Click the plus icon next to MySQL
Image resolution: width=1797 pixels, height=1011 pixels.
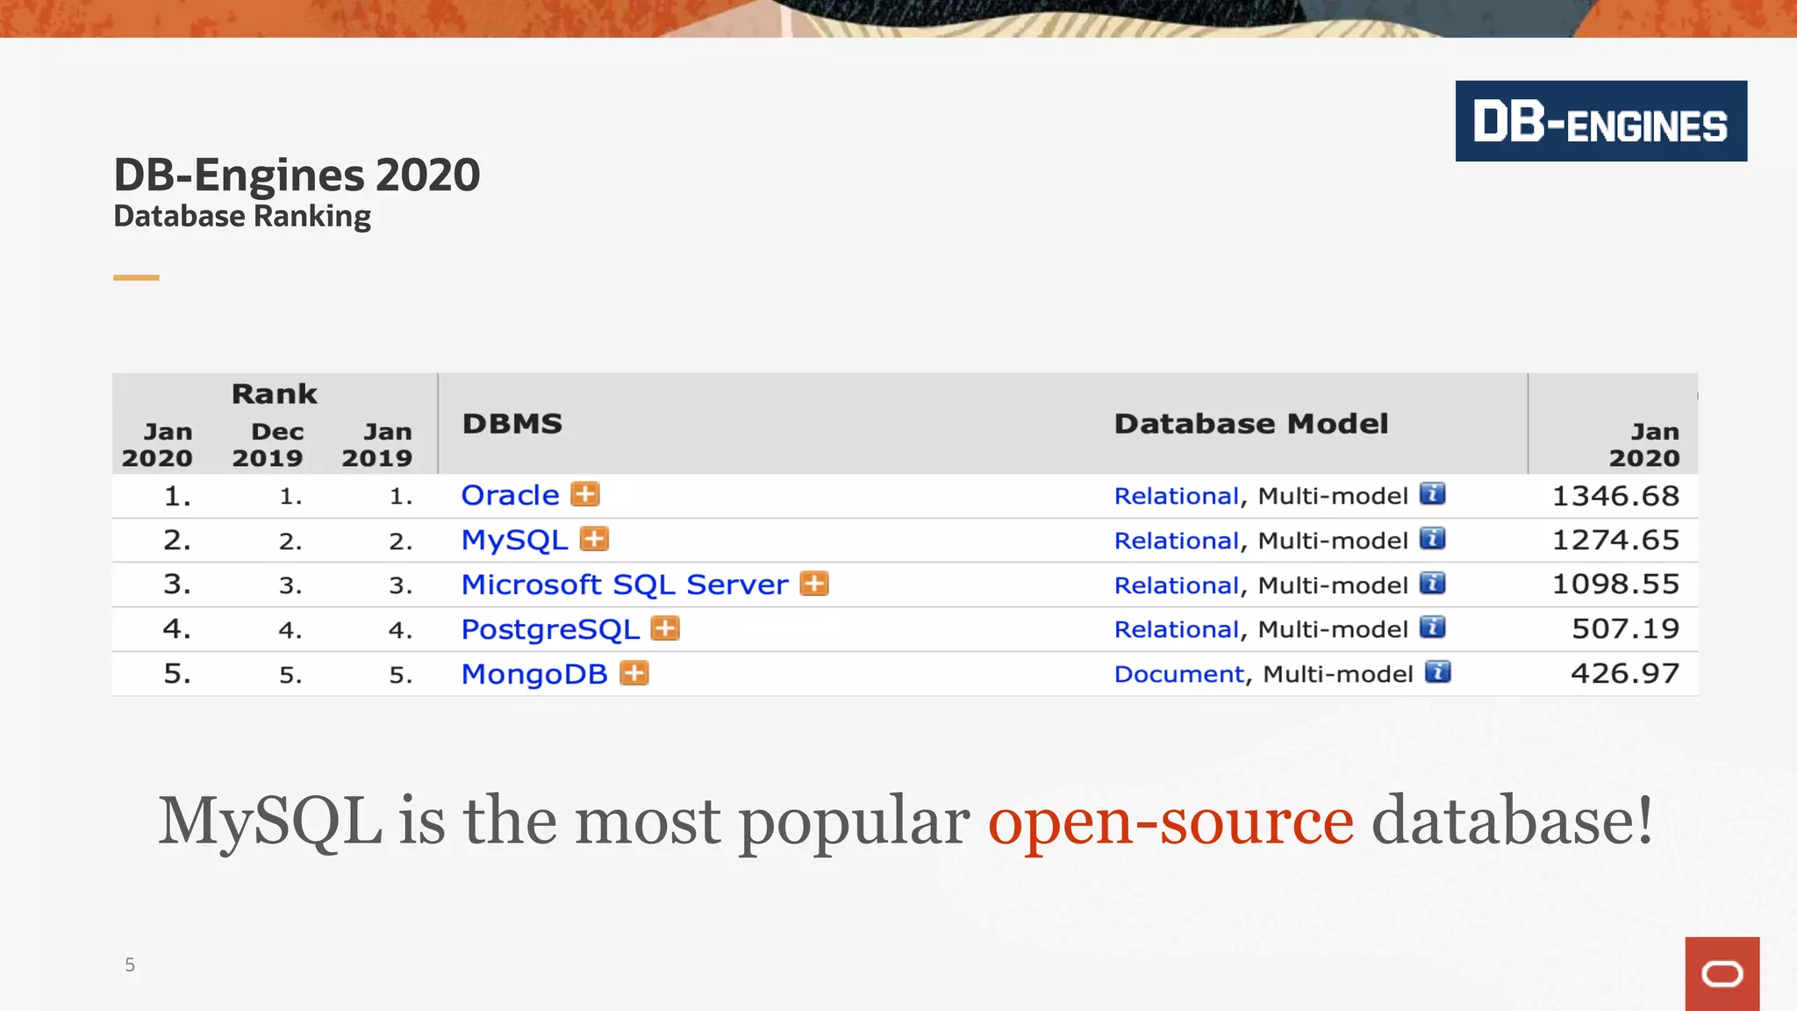pyautogui.click(x=594, y=539)
